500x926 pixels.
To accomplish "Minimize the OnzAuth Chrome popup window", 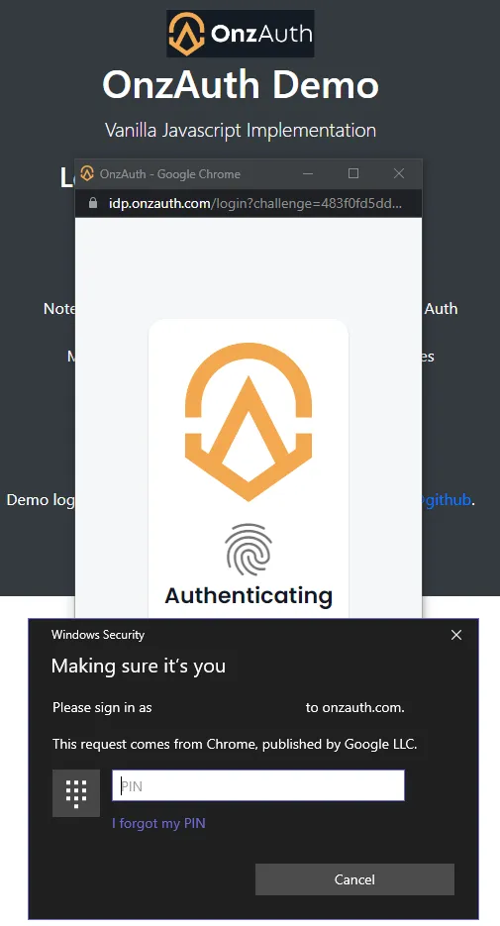I will (x=308, y=173).
